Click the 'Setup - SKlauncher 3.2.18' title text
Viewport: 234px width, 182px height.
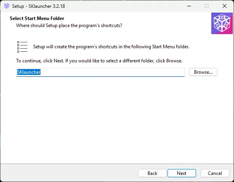(38, 6)
